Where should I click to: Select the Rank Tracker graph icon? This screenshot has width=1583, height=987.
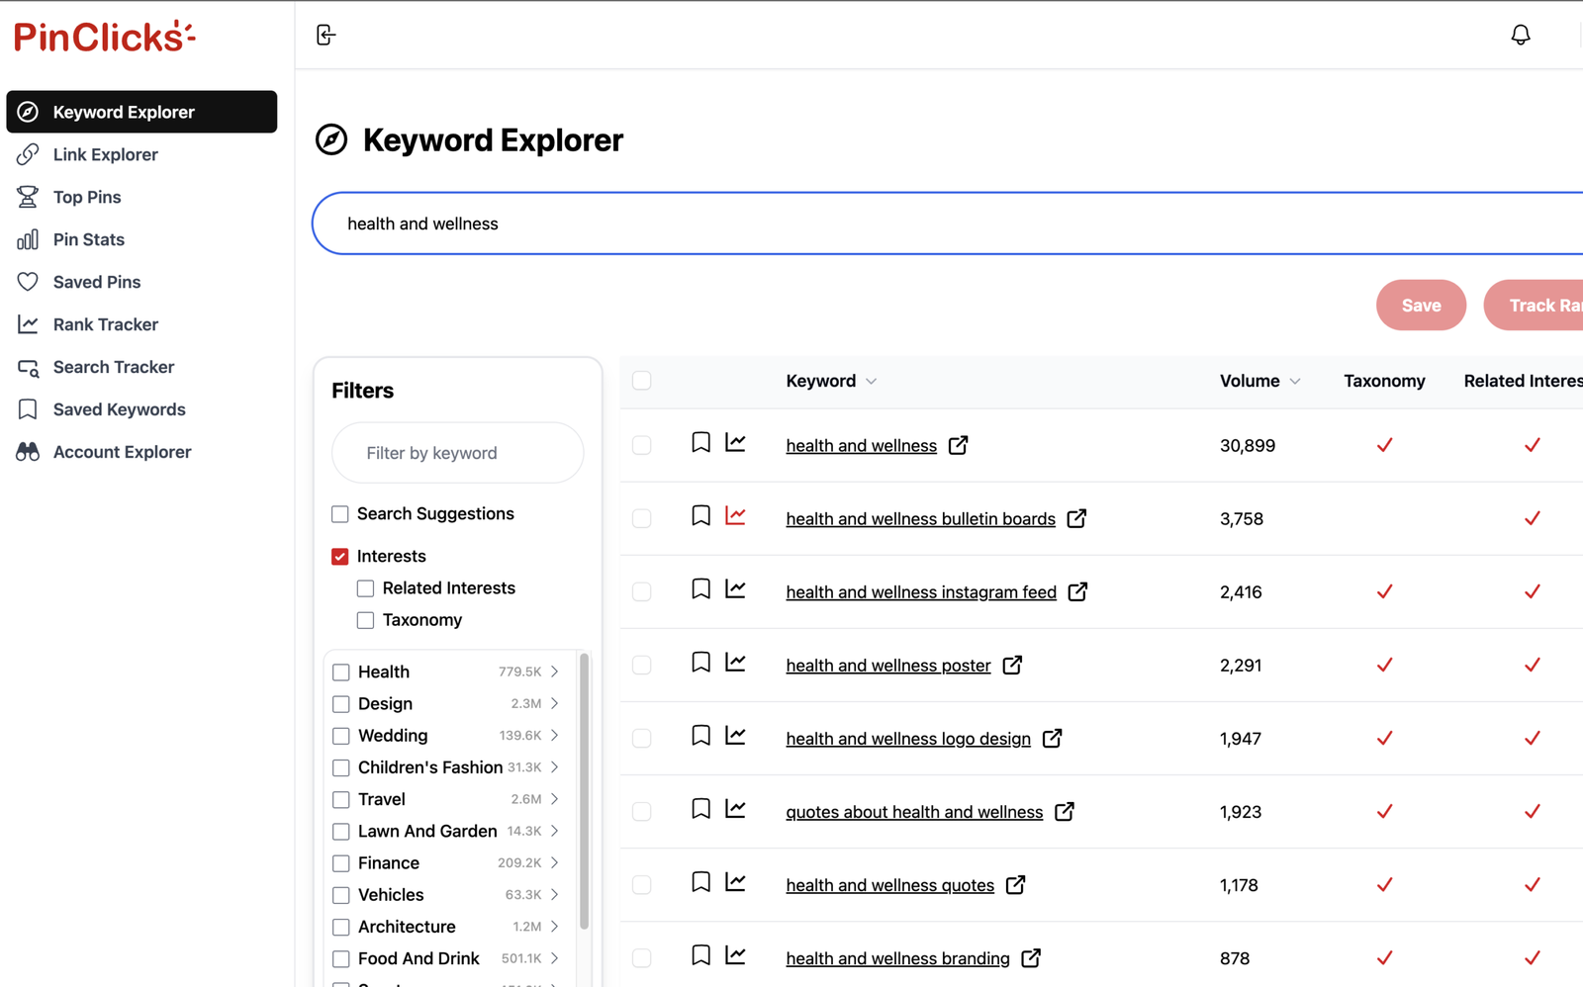[29, 324]
